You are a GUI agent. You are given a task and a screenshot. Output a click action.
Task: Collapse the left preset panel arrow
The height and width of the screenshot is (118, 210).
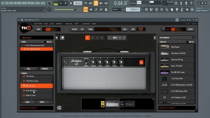[57, 38]
